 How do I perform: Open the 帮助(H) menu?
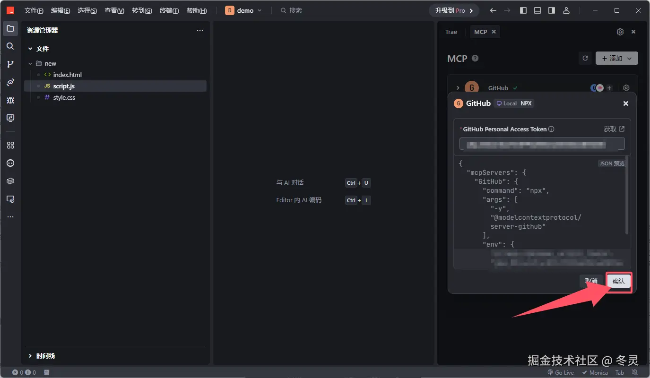coord(197,10)
